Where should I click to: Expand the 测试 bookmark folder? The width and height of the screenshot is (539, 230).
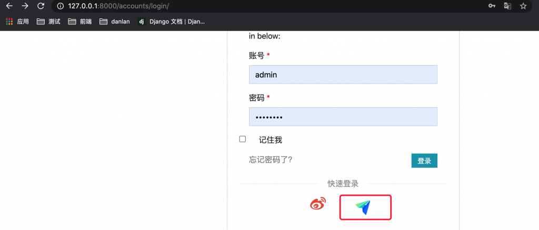tap(49, 22)
